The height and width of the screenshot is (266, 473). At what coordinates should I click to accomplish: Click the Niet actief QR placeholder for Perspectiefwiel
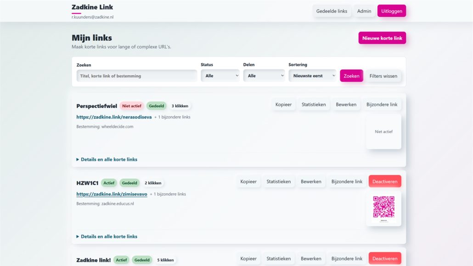pyautogui.click(x=384, y=132)
